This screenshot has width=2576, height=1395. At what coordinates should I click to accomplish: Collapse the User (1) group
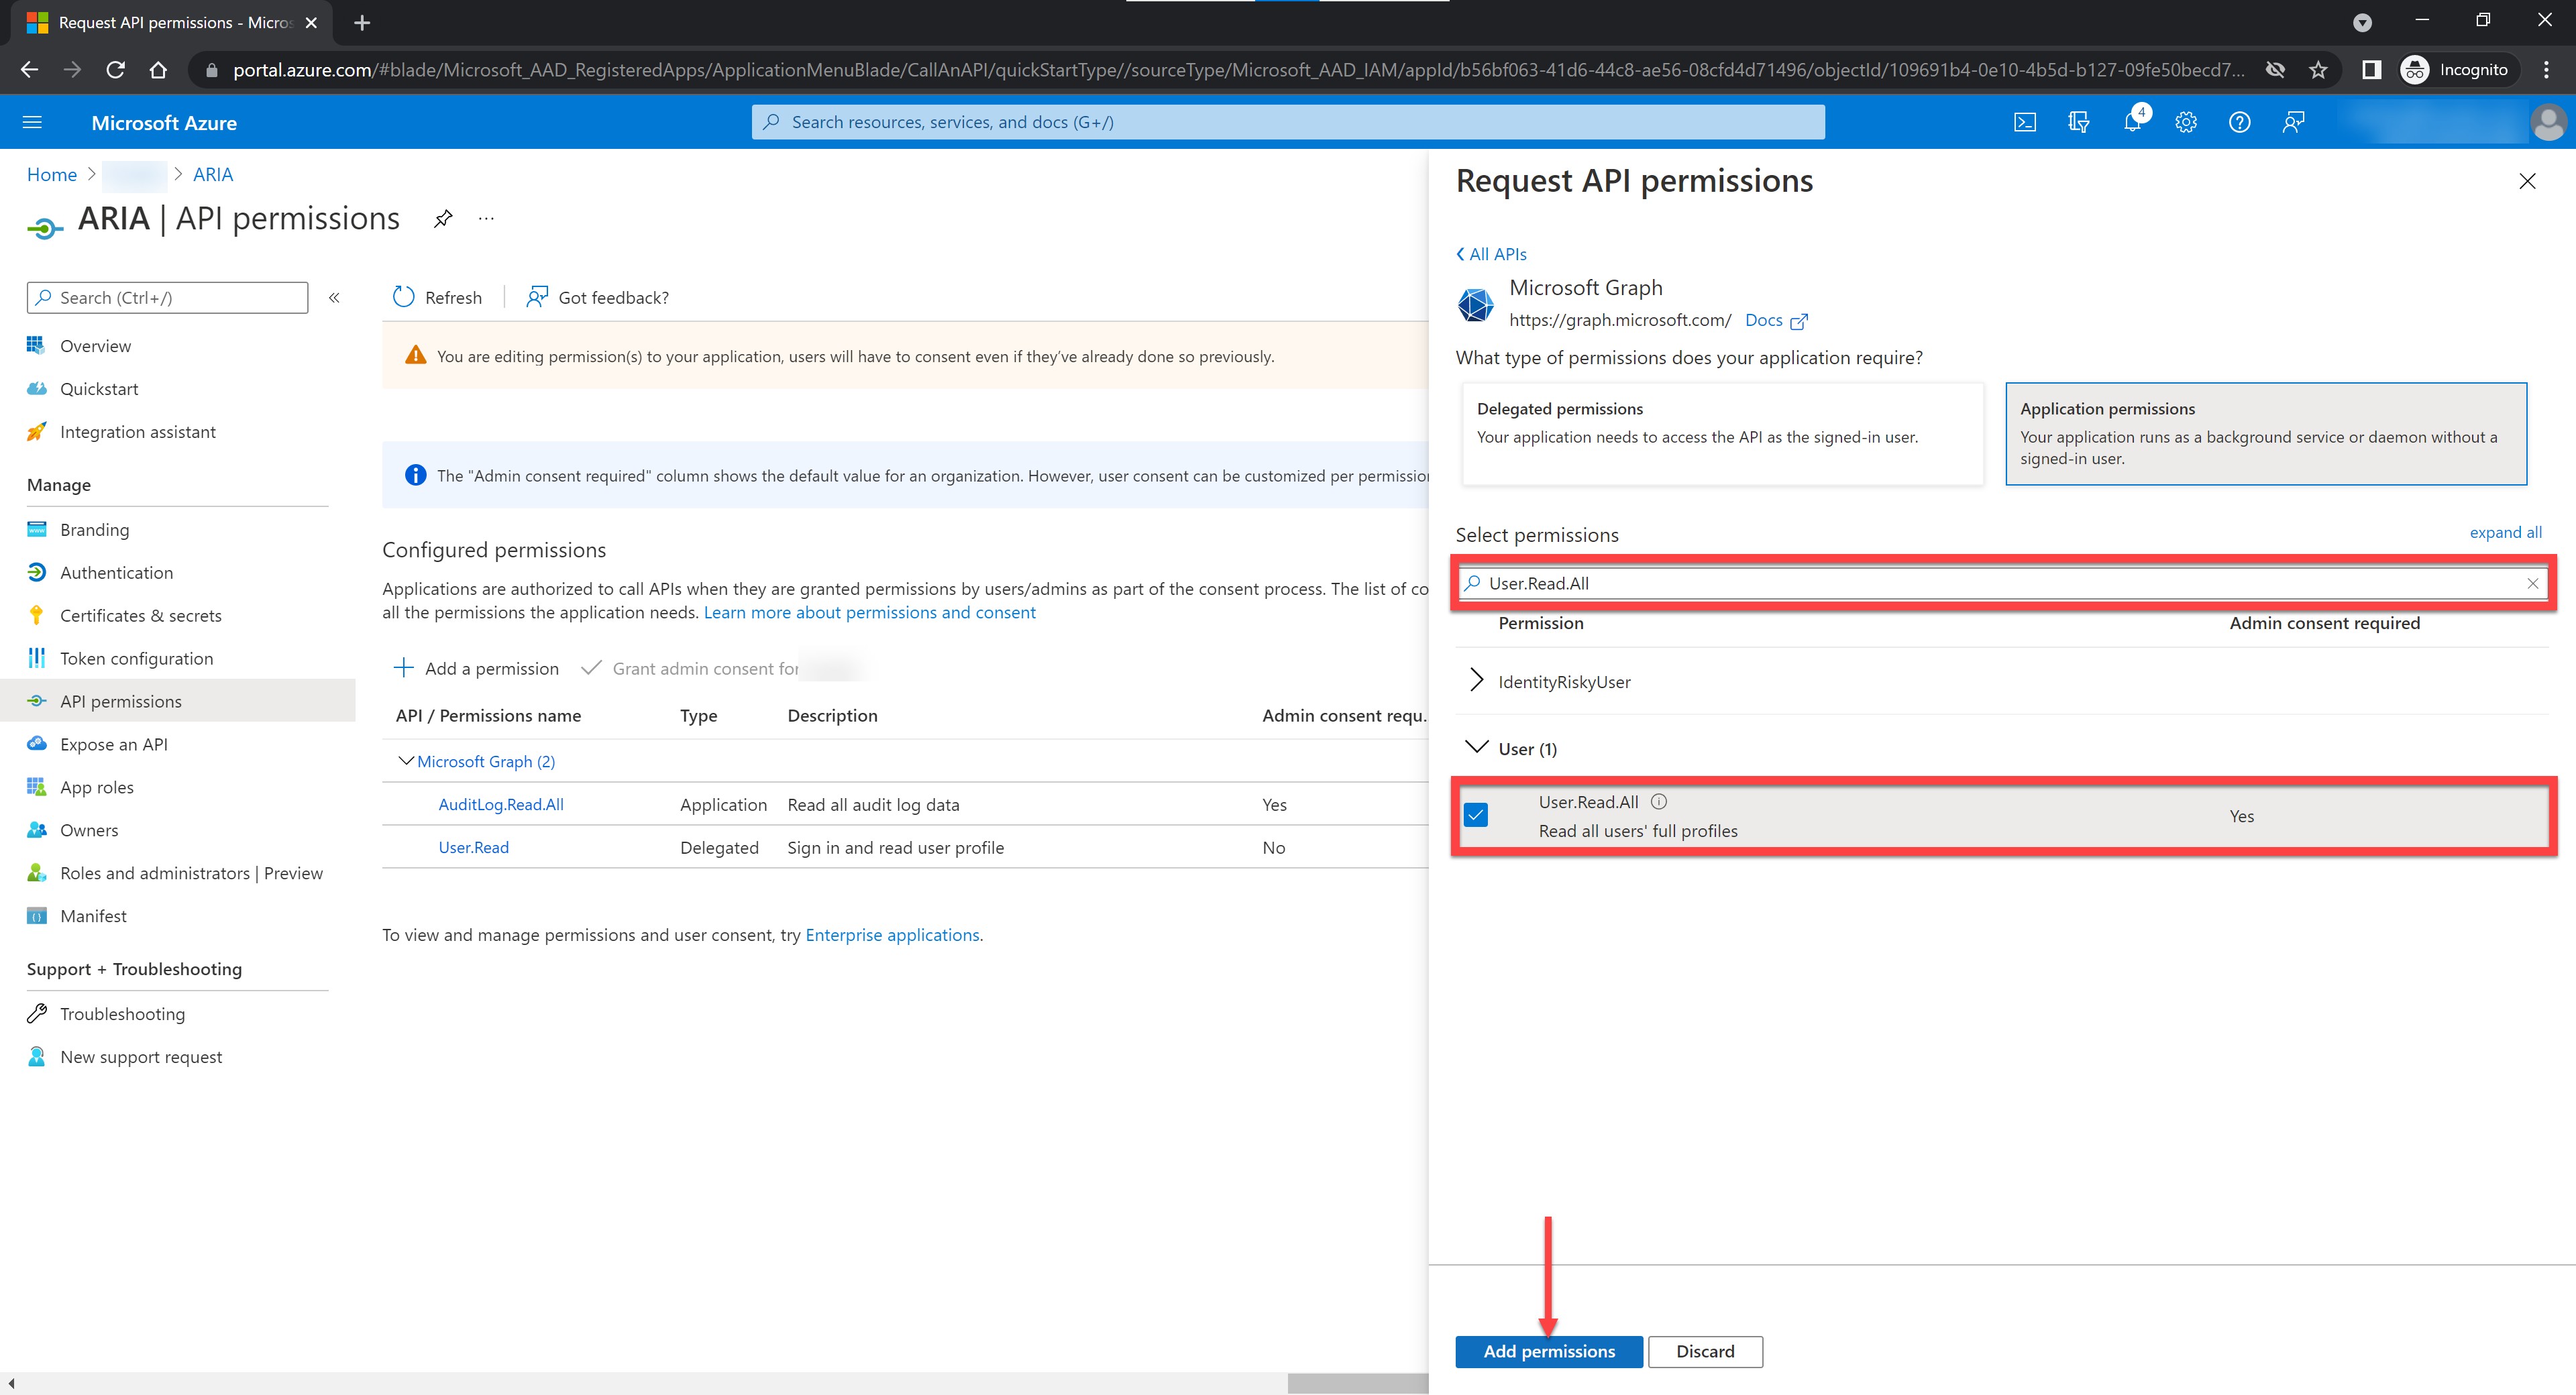[1477, 748]
